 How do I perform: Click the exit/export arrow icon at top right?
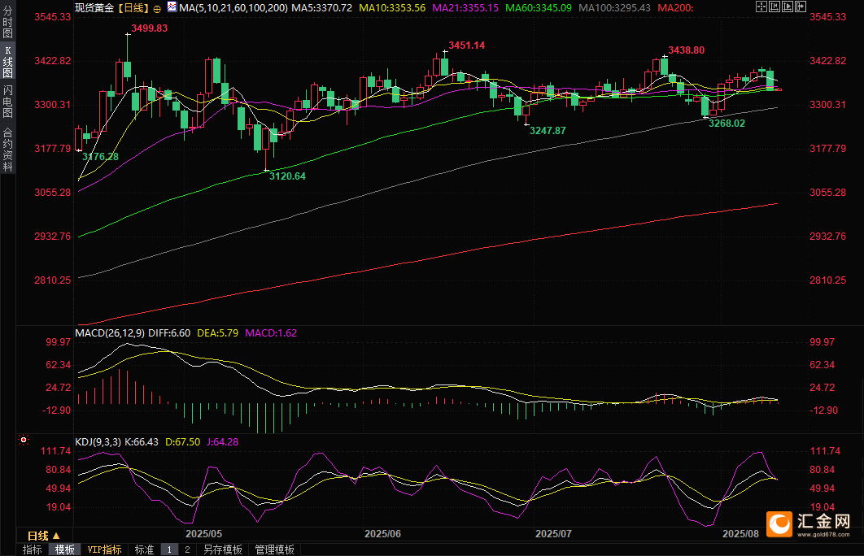click(x=801, y=7)
